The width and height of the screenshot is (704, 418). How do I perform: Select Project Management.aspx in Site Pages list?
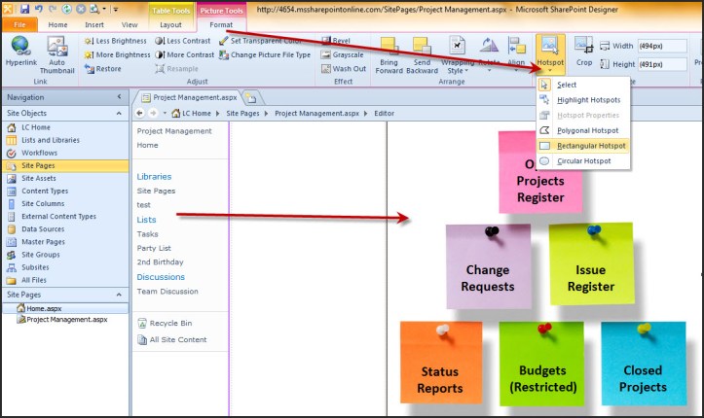click(x=66, y=319)
